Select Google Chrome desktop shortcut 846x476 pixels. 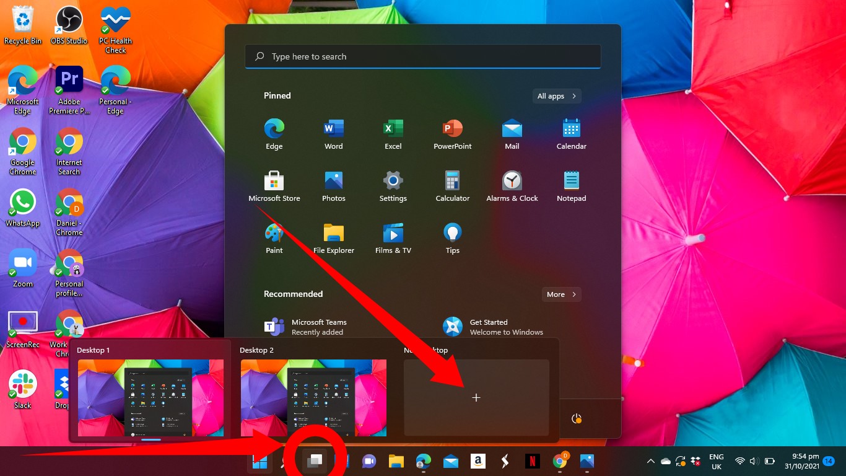click(x=23, y=151)
